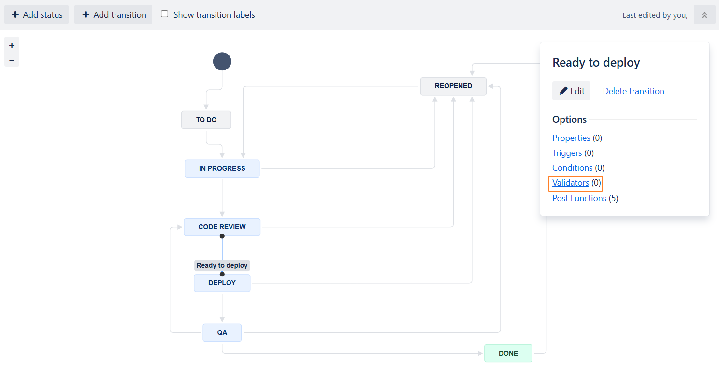
Task: Open the Validators option
Action: coord(571,183)
